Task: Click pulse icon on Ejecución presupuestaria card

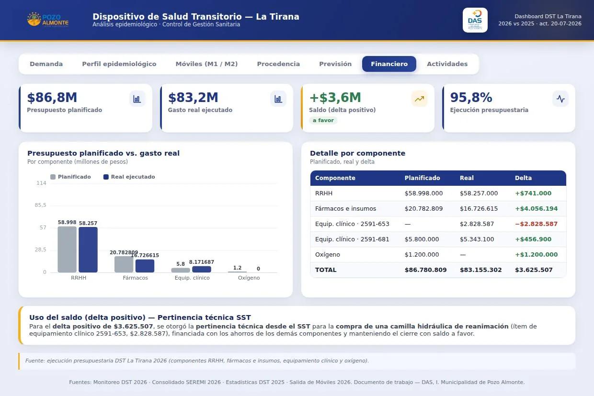Action: pos(560,99)
